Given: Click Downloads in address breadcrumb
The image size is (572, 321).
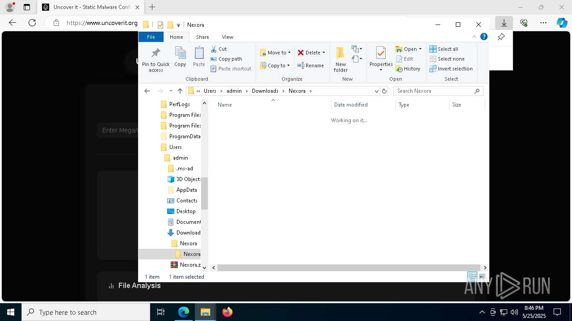Looking at the screenshot, I should 265,91.
